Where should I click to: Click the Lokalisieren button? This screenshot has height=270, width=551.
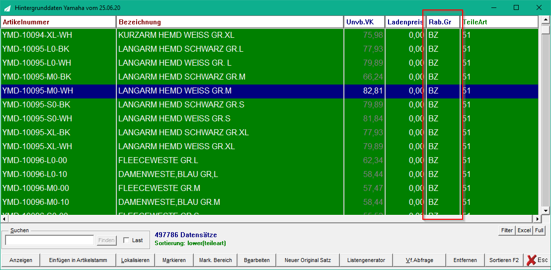135,260
